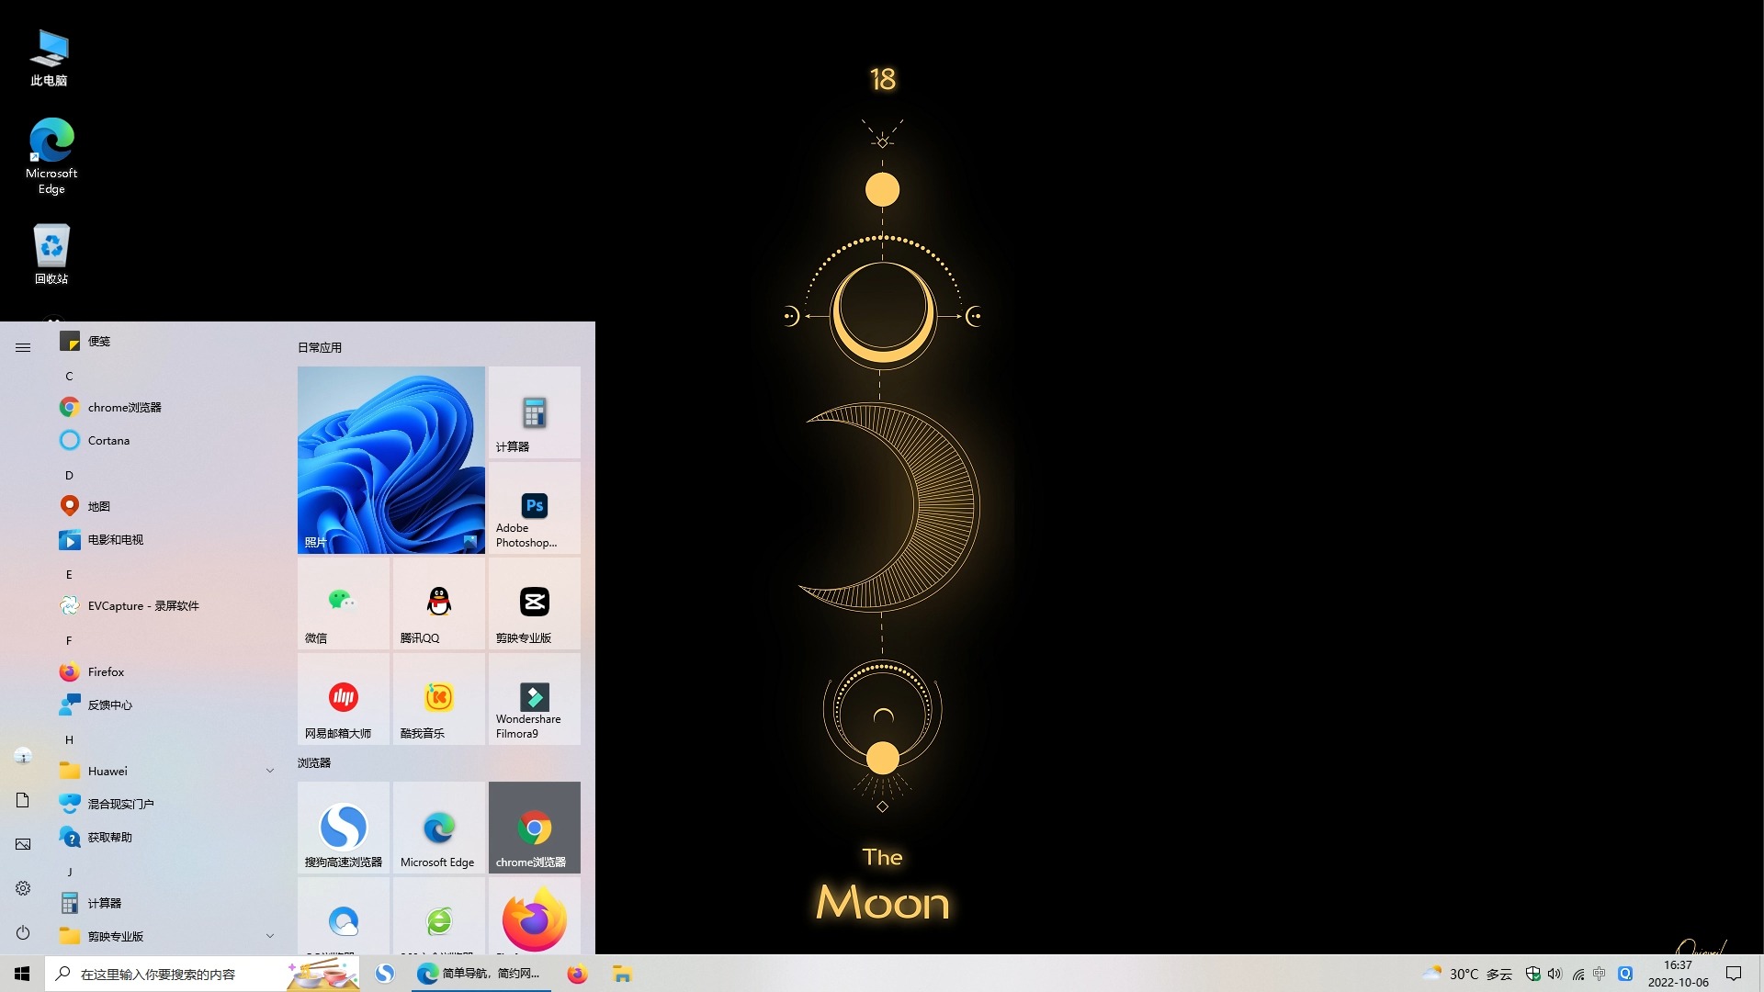
Task: Launch the Adobe Photoshop tile
Action: click(x=535, y=508)
